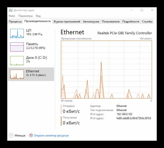Viewport: 164px width, 148px height.
Task: Click the main Ethernet throughput graph
Action: click(x=106, y=70)
